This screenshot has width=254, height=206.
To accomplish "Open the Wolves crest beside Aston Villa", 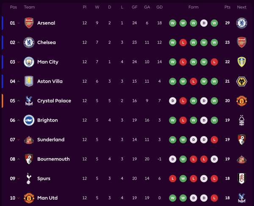I will coord(242,81).
